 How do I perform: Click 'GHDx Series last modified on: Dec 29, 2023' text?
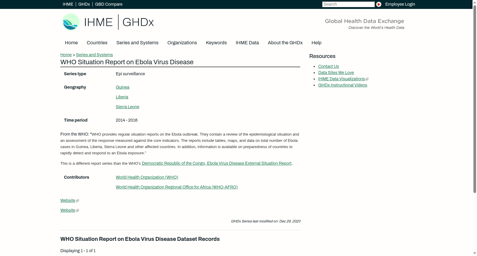[x=265, y=221]
